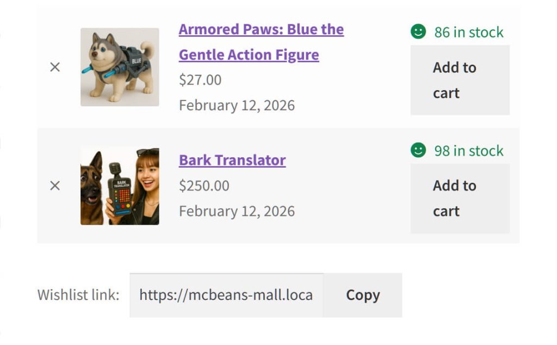Click the '86 in stock' status text

tap(467, 32)
